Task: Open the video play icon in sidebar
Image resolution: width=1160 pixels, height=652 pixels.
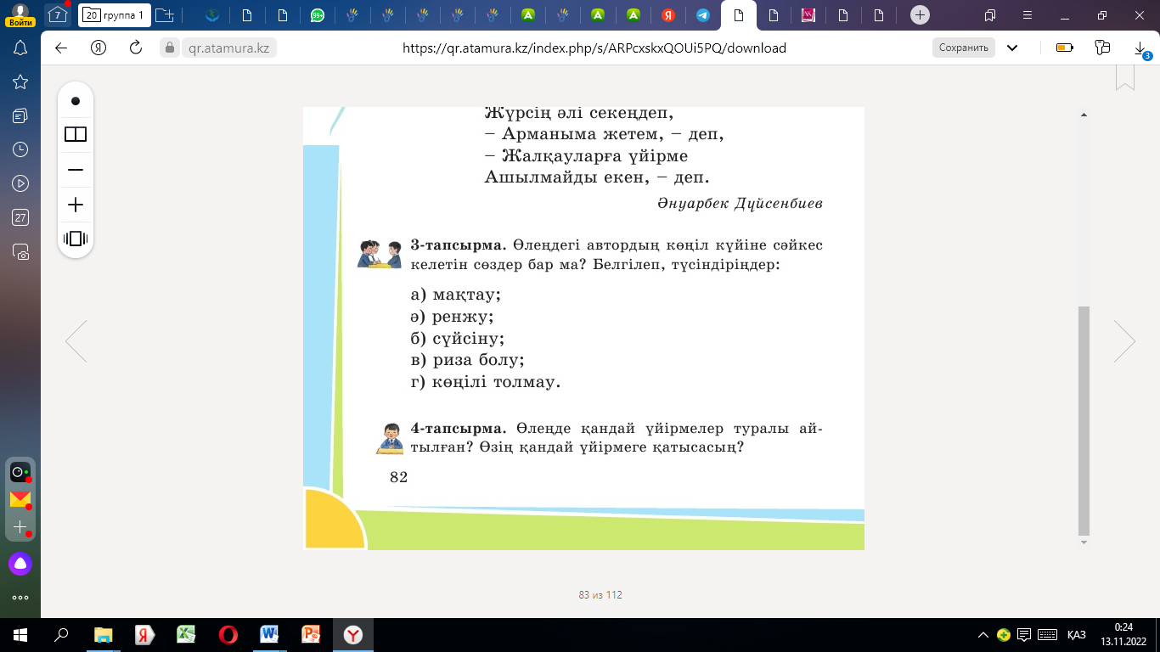Action: click(20, 183)
